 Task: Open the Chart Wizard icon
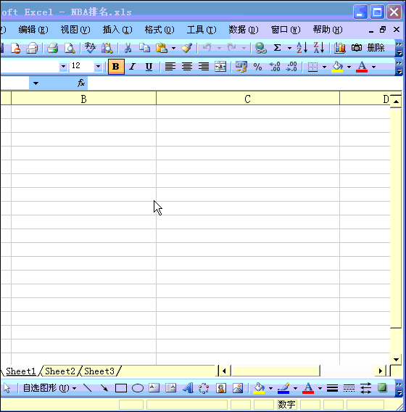coord(339,48)
